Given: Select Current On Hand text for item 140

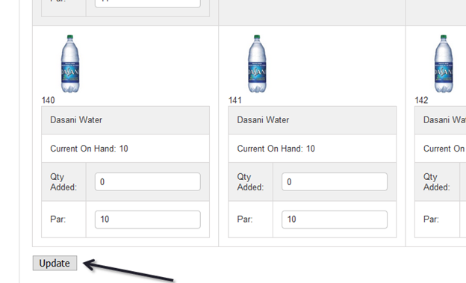Looking at the screenshot, I should (89, 149).
